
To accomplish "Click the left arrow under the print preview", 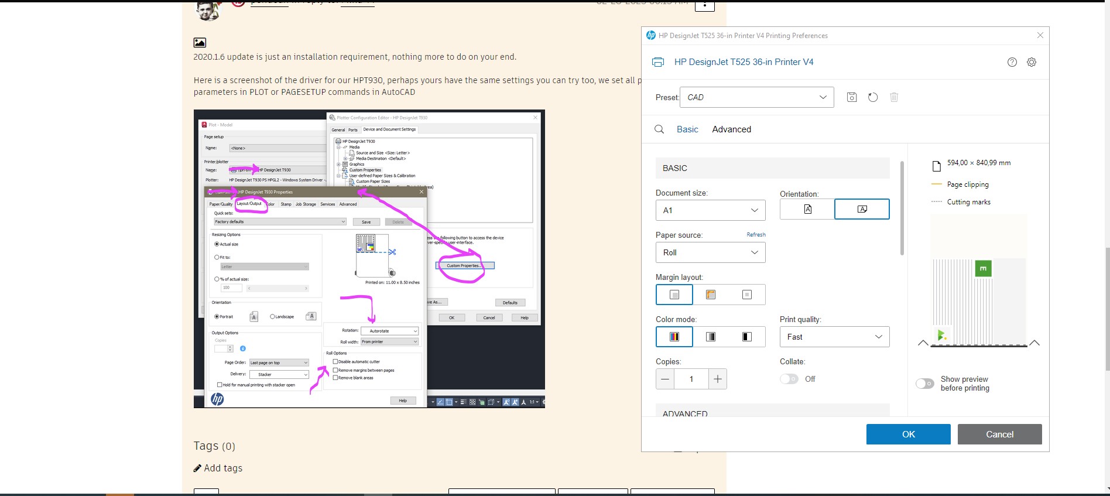I will click(x=923, y=343).
